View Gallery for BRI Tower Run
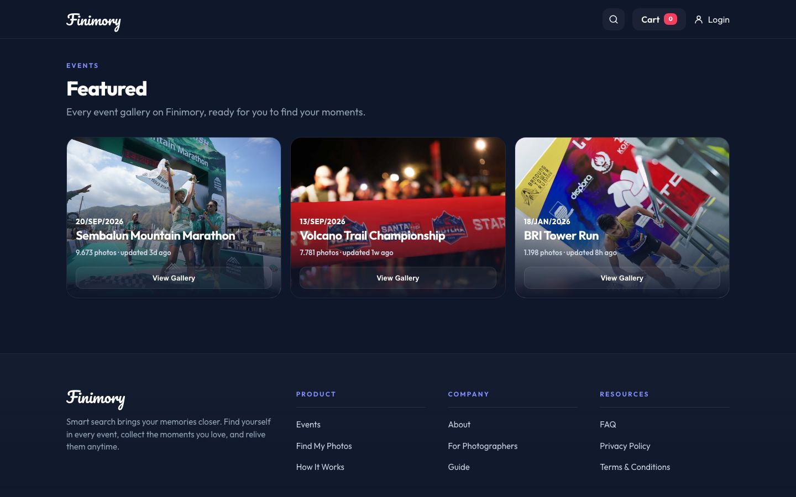796x497 pixels. 622,278
